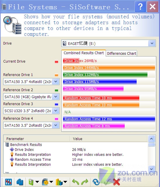Click the gear folder settings toolbar icon

click(45, 182)
